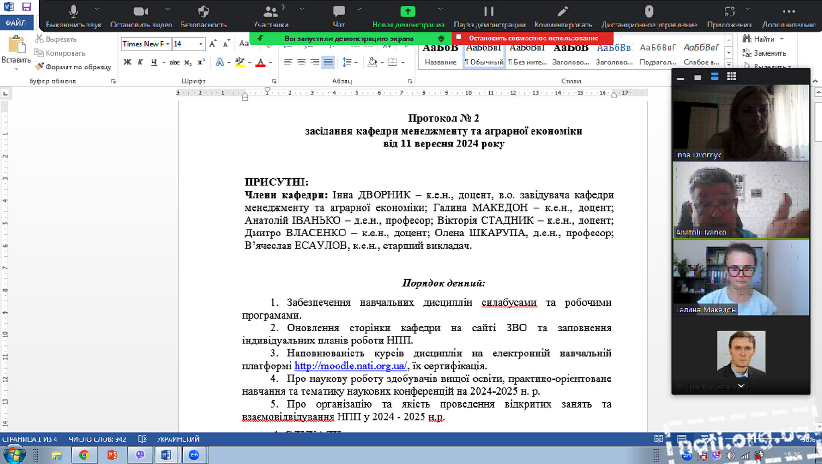The image size is (822, 464).
Task: Expand video options arrow
Action: pyautogui.click(x=168, y=9)
